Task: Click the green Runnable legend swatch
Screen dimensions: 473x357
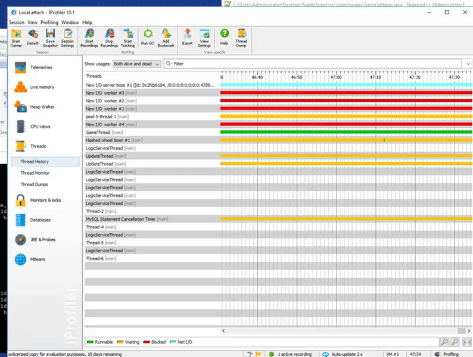Action: pos(90,342)
